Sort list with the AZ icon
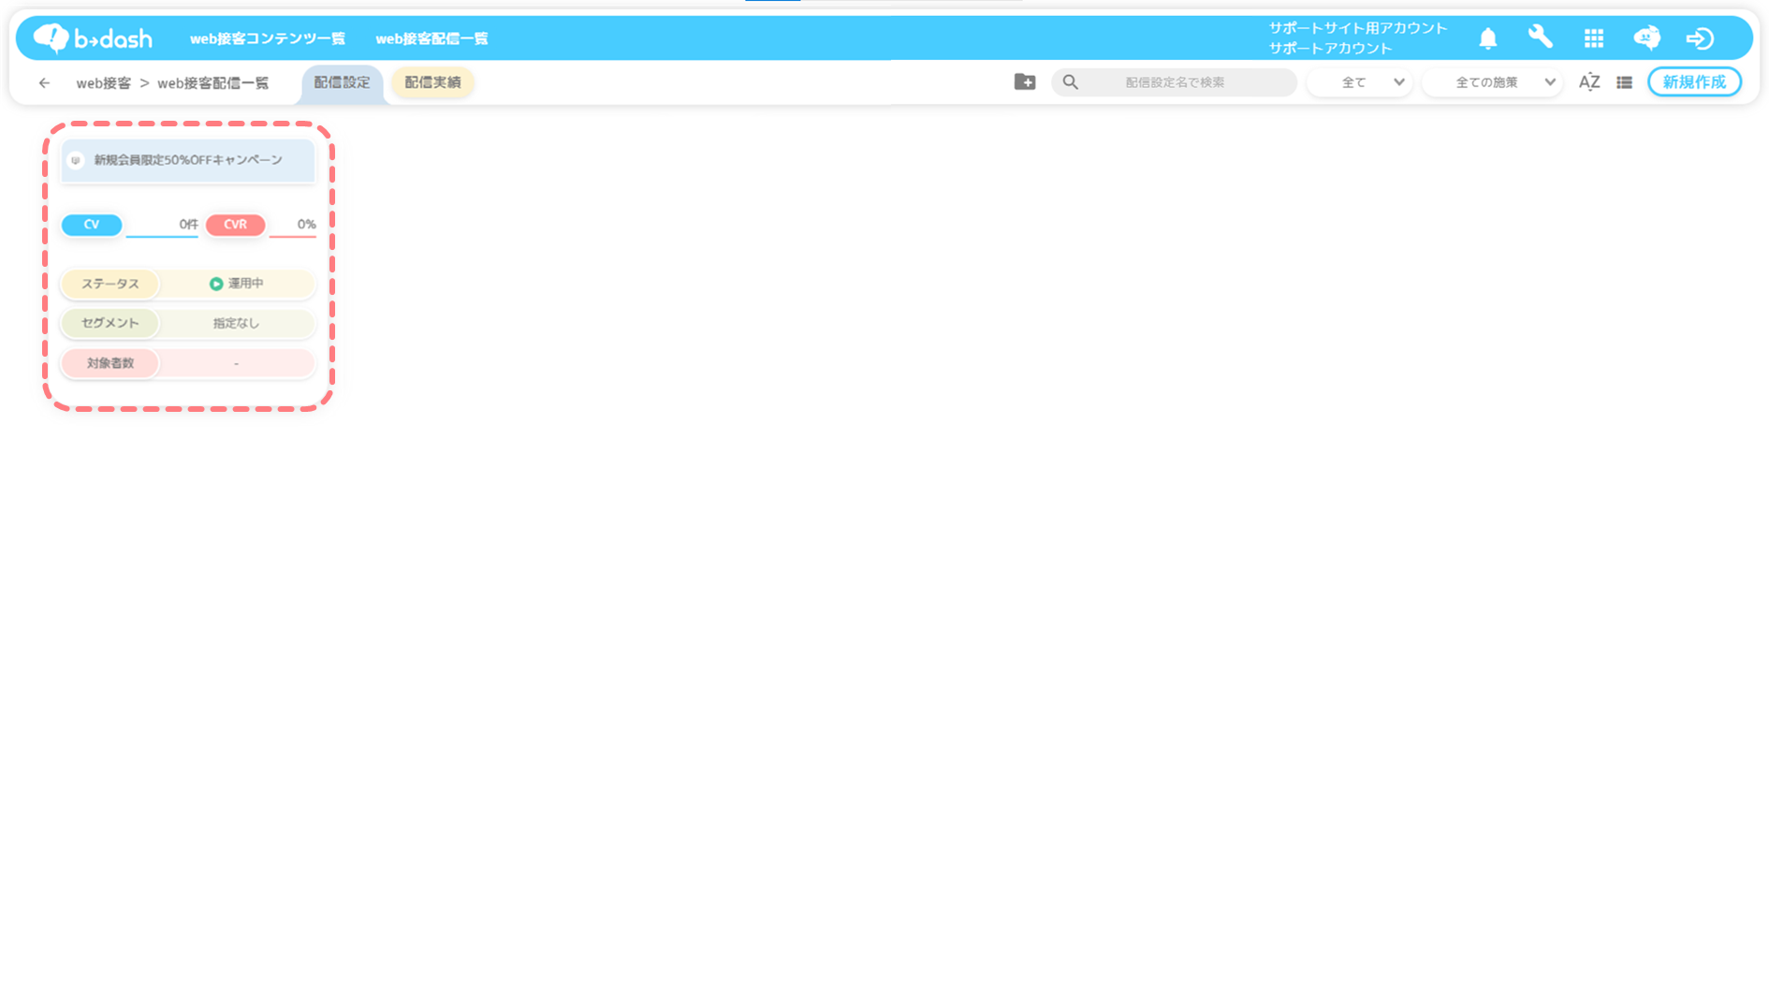 tap(1589, 82)
